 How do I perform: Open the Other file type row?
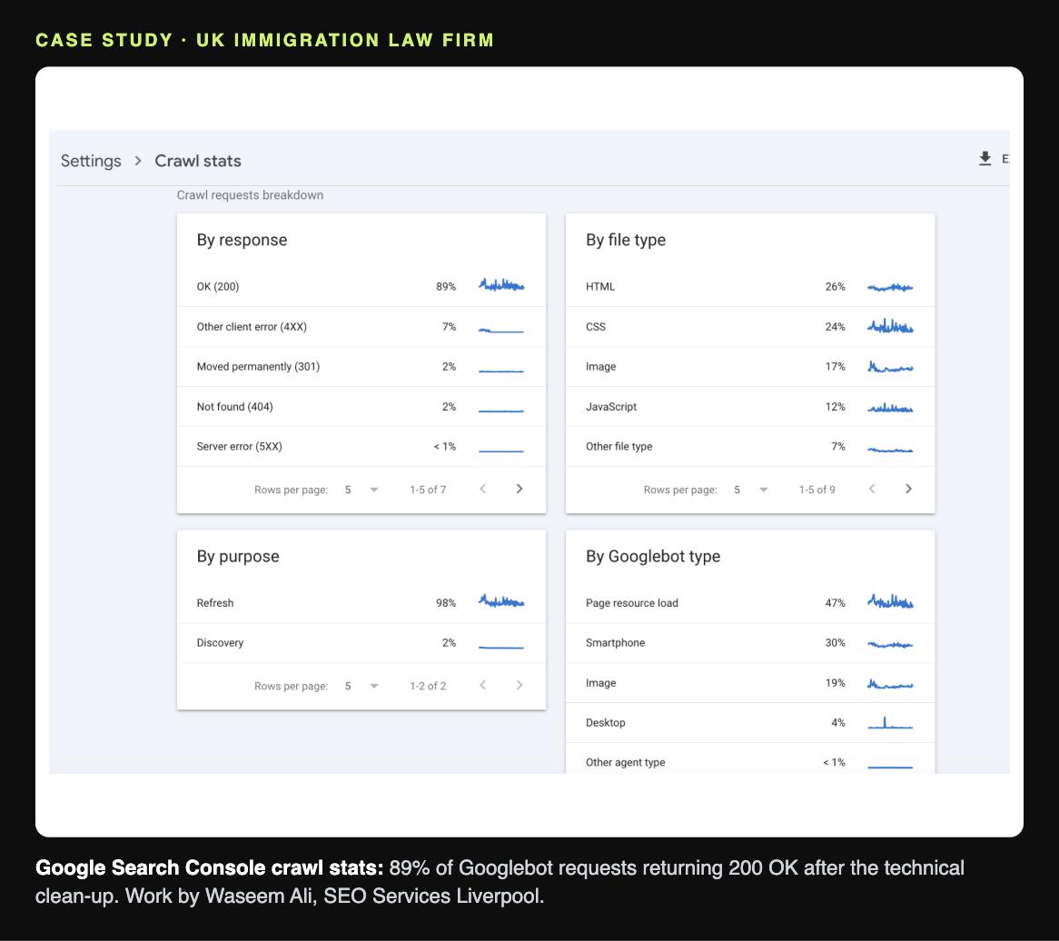[750, 447]
